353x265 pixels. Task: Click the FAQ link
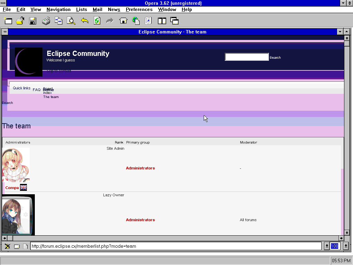click(x=36, y=89)
